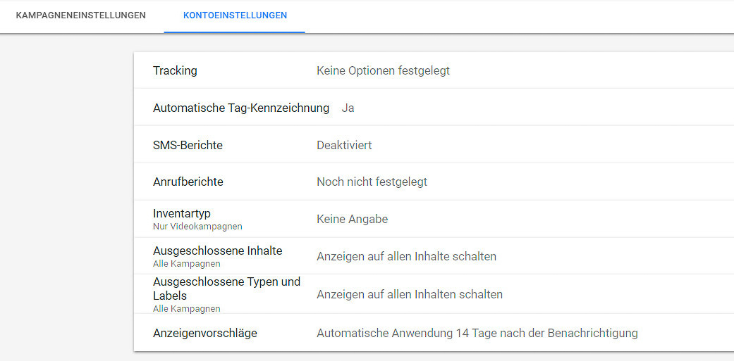734x361 pixels.
Task: Click the 'Nur Videokampagnen' sublabel
Action: 197,227
